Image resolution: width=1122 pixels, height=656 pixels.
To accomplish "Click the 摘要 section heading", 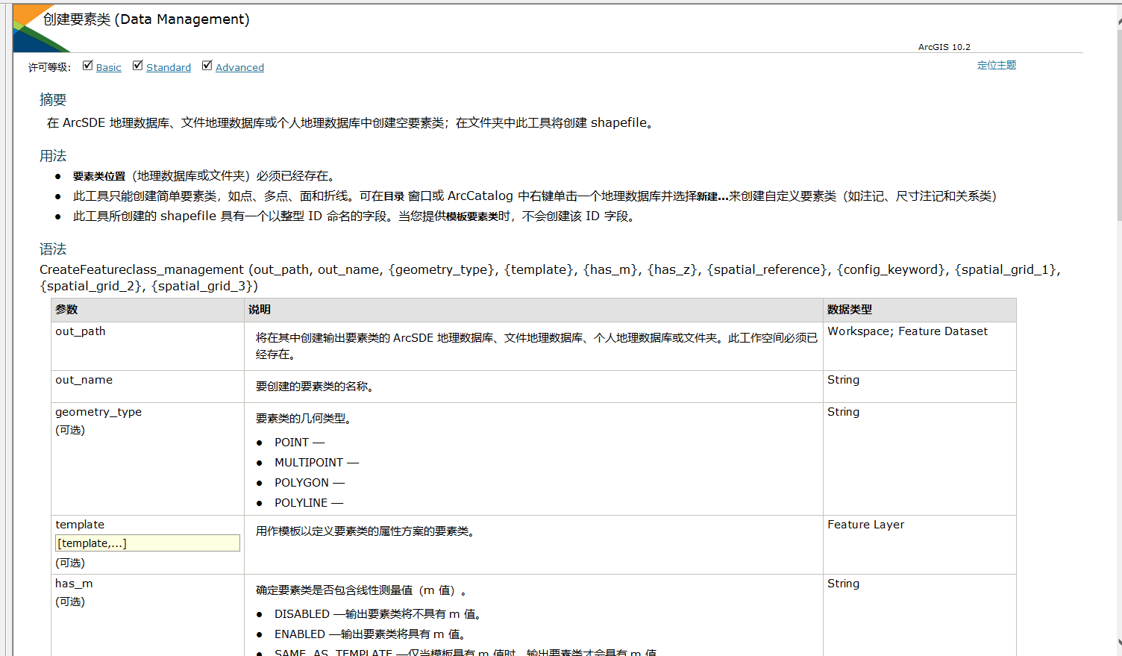I will pyautogui.click(x=53, y=99).
